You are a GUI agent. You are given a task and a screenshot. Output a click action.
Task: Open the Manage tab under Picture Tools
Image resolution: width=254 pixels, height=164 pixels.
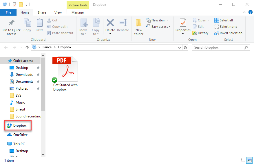pos(78,12)
